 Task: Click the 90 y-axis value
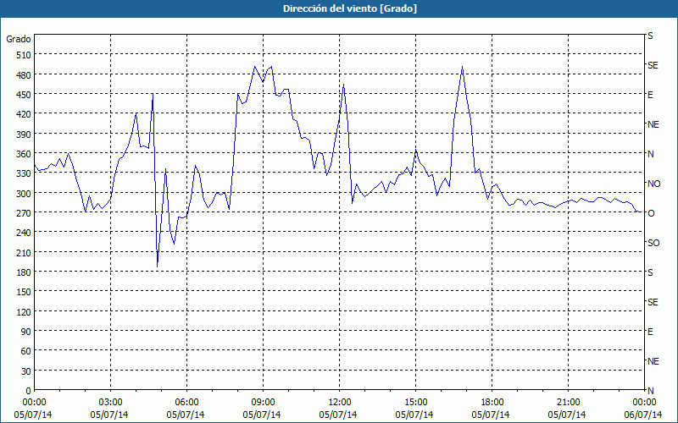(x=25, y=332)
